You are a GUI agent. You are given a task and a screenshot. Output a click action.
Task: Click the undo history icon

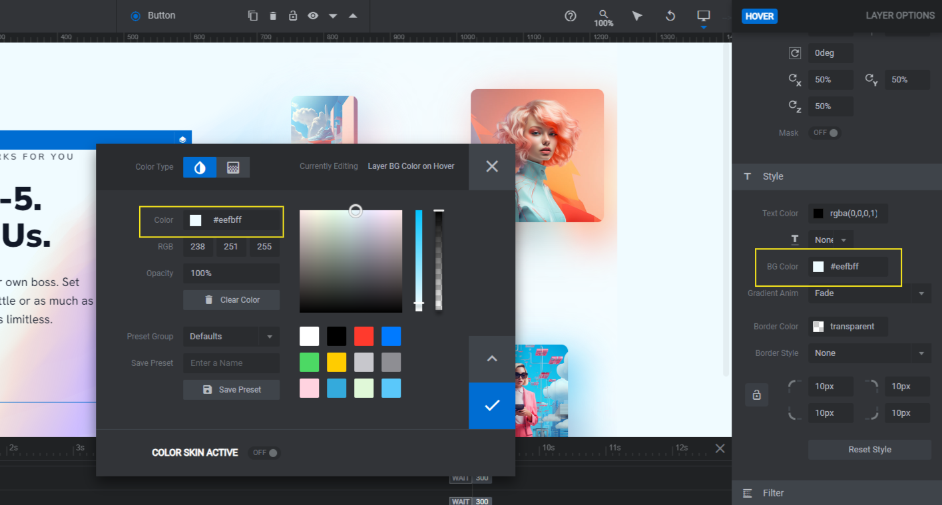[670, 16]
